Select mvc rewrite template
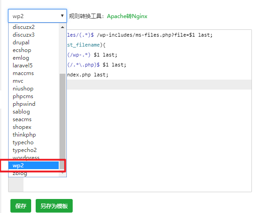Viewport: 265px width, 213px height. [x=34, y=81]
